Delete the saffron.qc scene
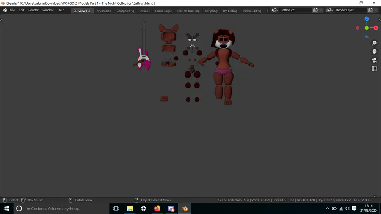 point(321,10)
